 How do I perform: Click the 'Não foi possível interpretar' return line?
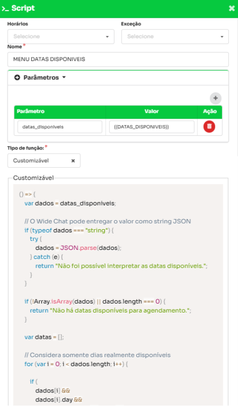[x=122, y=266]
